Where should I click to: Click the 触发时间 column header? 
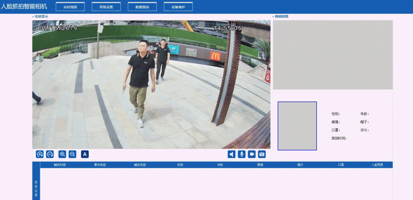(x=60, y=165)
